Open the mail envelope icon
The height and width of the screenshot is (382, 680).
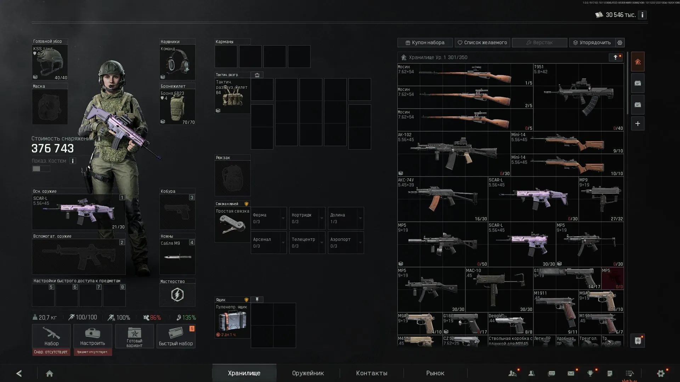pyautogui.click(x=571, y=374)
